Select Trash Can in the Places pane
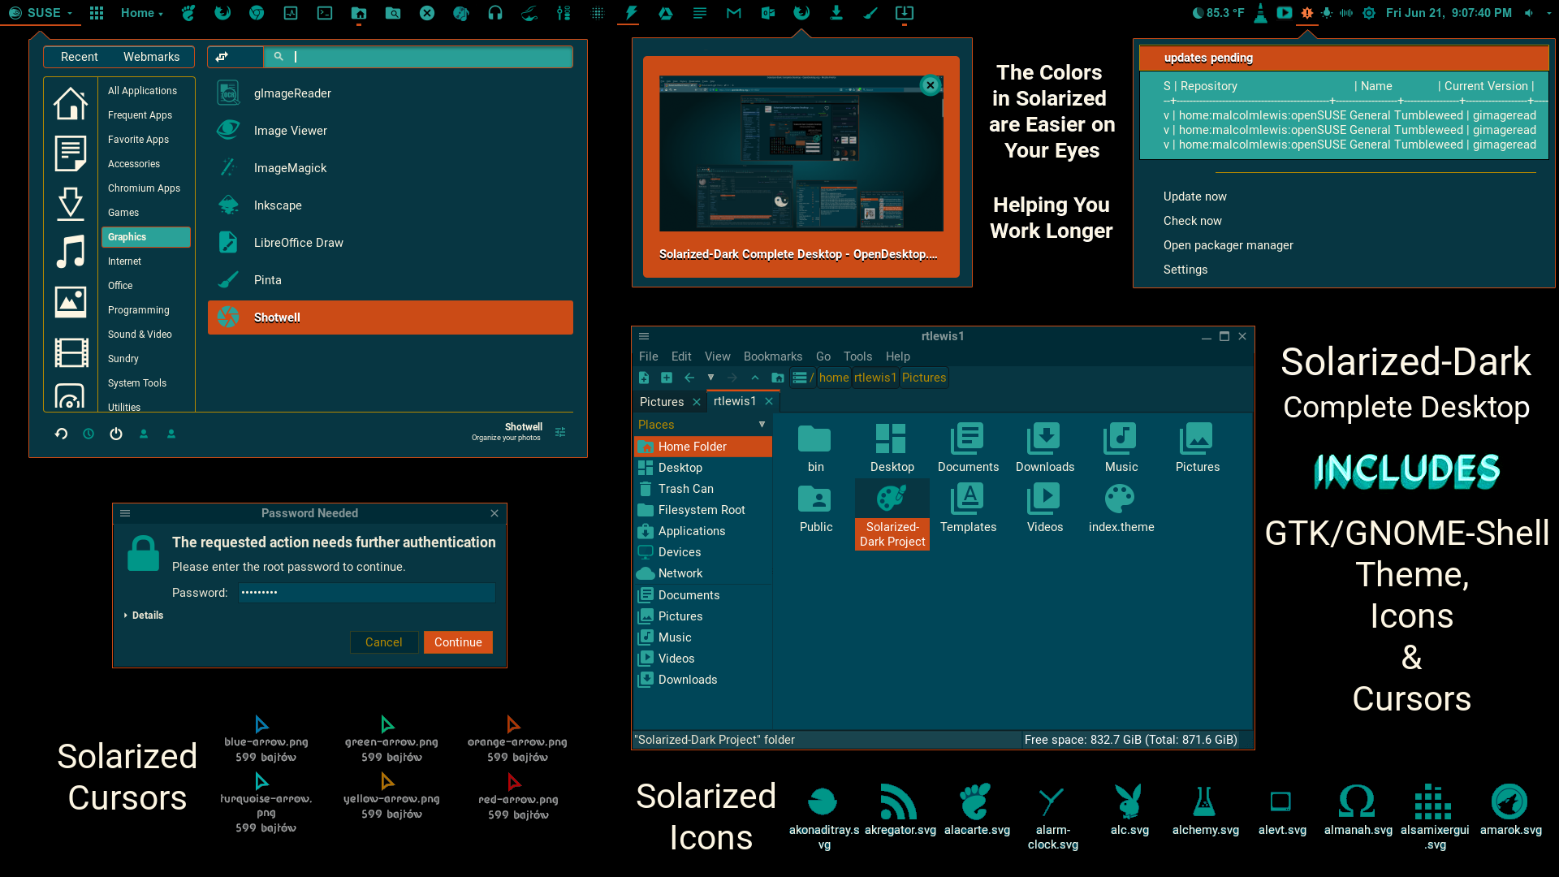The width and height of the screenshot is (1559, 877). (x=702, y=489)
